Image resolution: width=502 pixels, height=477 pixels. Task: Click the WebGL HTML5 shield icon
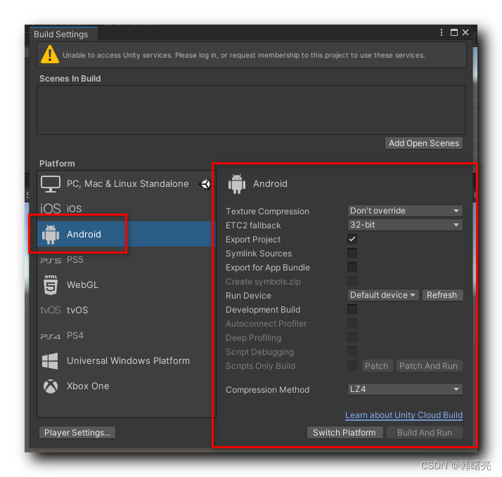click(x=51, y=285)
